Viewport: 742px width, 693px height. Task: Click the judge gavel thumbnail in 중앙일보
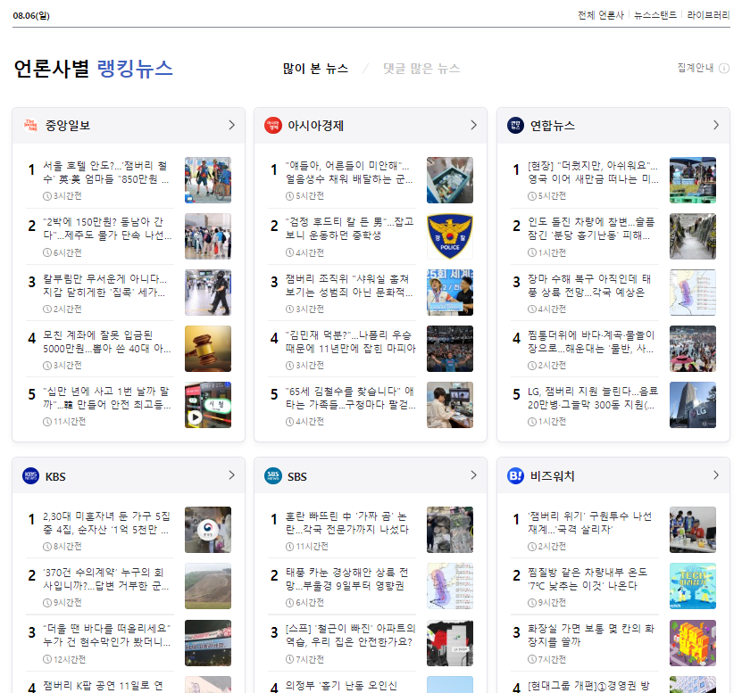208,349
